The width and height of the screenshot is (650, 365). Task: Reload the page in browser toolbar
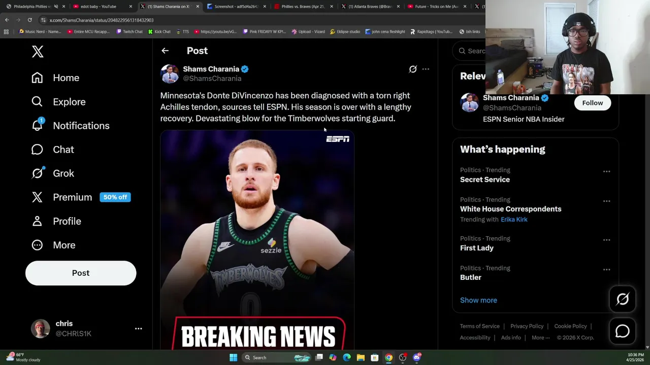coord(30,20)
